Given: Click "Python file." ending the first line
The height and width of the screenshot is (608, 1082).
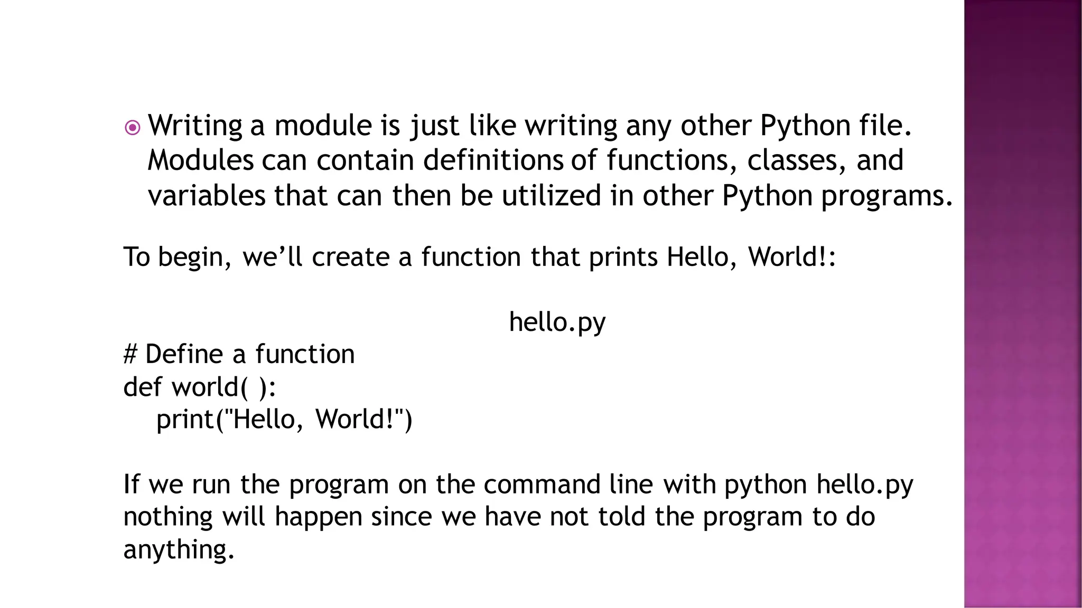Looking at the screenshot, I should point(836,126).
